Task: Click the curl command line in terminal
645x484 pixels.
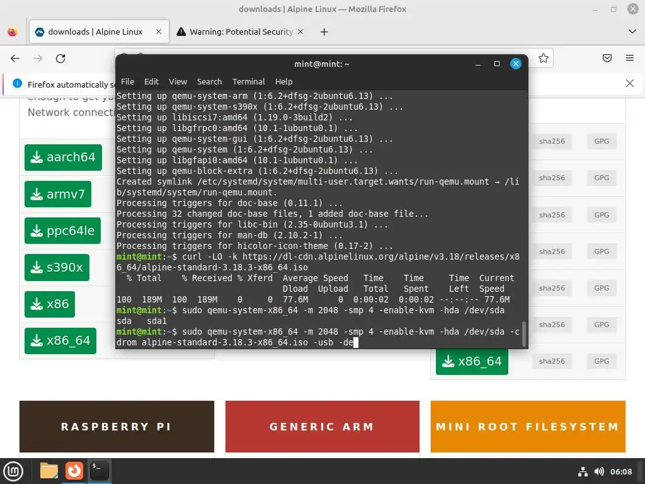Action: (x=318, y=262)
